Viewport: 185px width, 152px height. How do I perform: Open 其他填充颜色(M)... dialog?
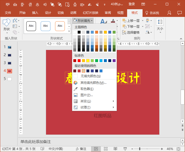click(94, 83)
